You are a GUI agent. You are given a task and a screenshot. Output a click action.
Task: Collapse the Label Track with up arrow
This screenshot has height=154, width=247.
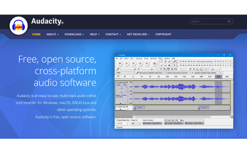click(120, 109)
